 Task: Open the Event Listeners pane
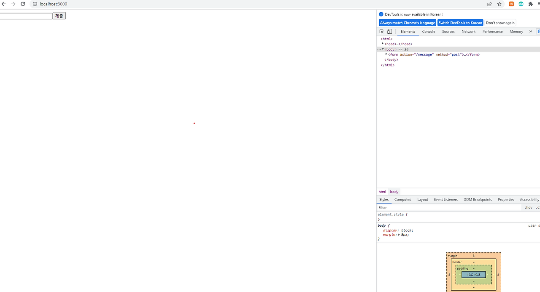coord(446,200)
